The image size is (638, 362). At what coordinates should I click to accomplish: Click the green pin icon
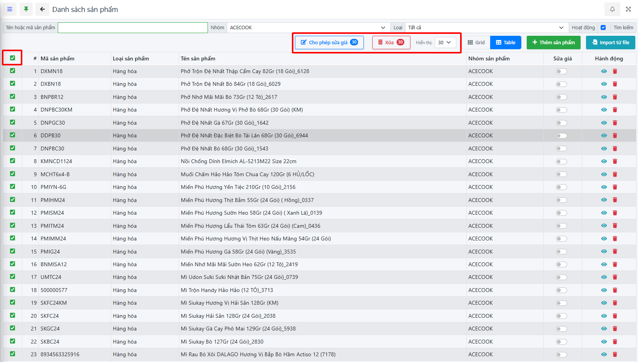click(26, 9)
